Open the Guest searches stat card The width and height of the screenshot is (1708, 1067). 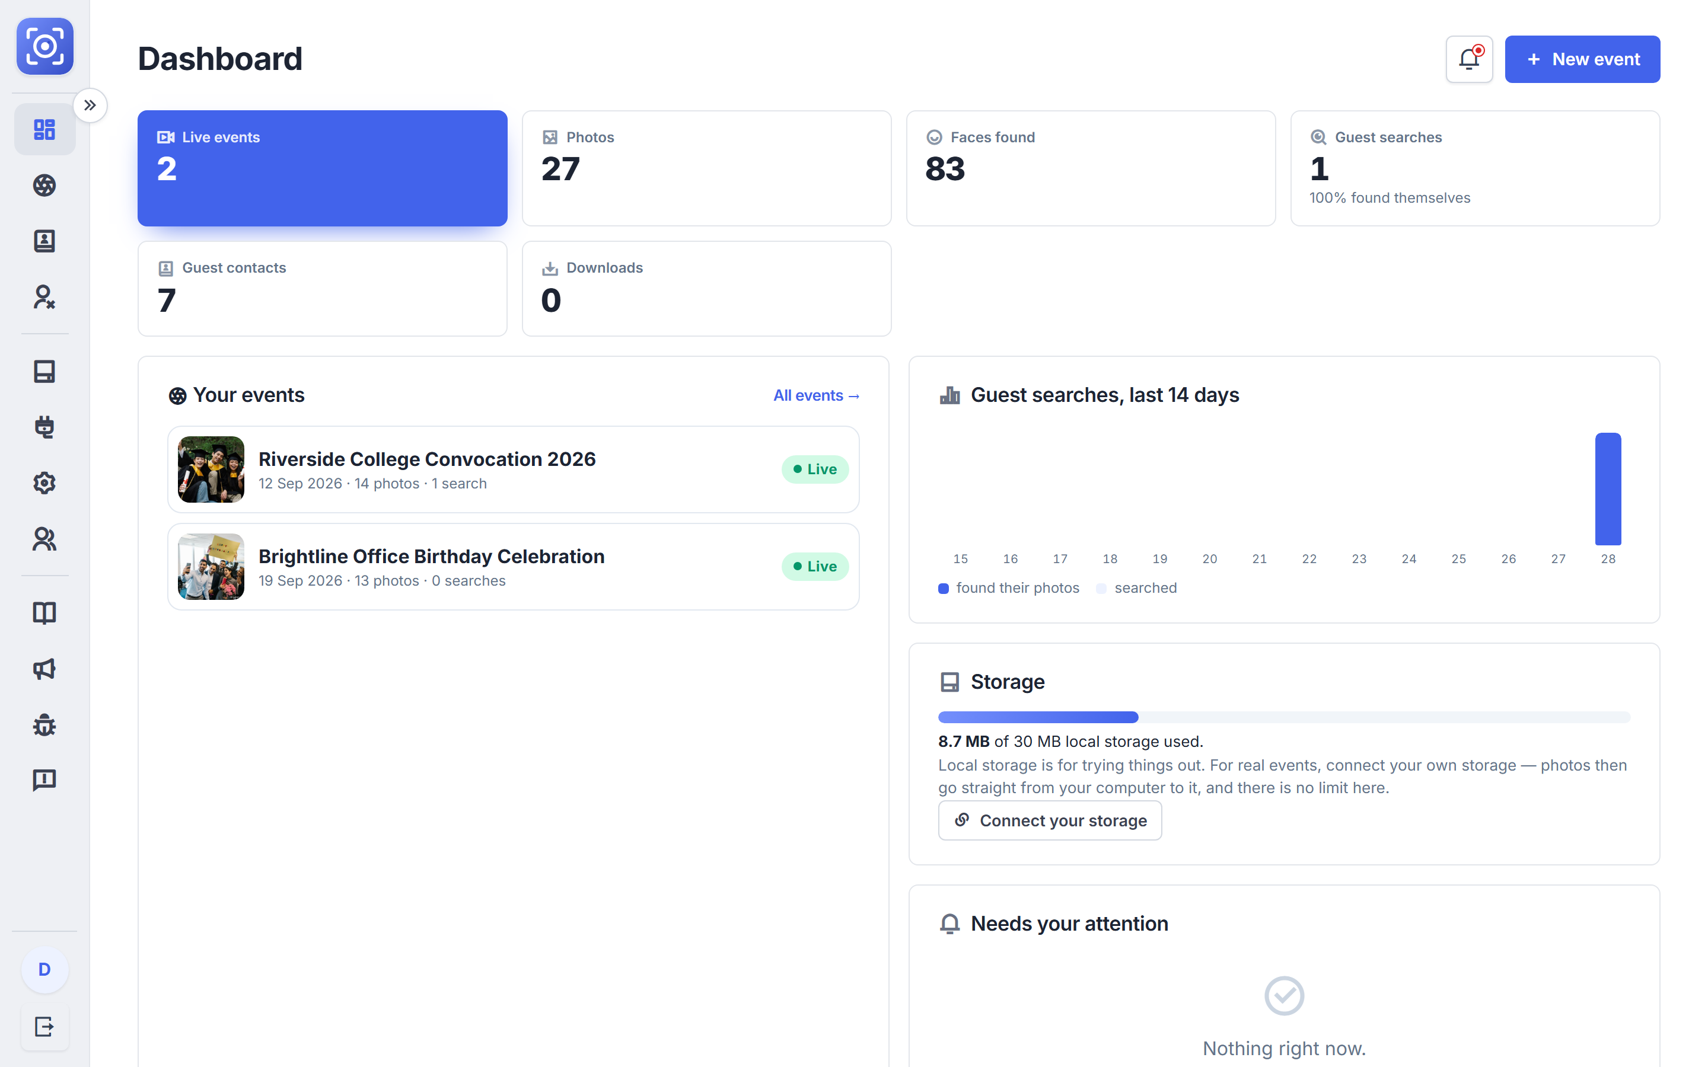coord(1475,168)
